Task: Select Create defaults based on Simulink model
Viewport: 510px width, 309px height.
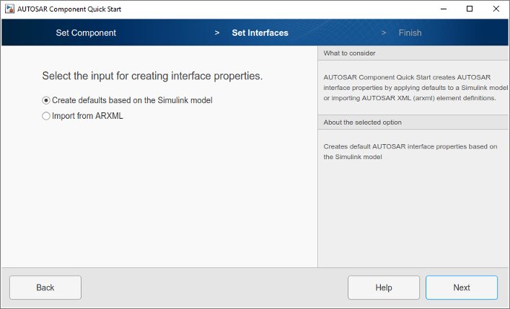Action: (46, 100)
